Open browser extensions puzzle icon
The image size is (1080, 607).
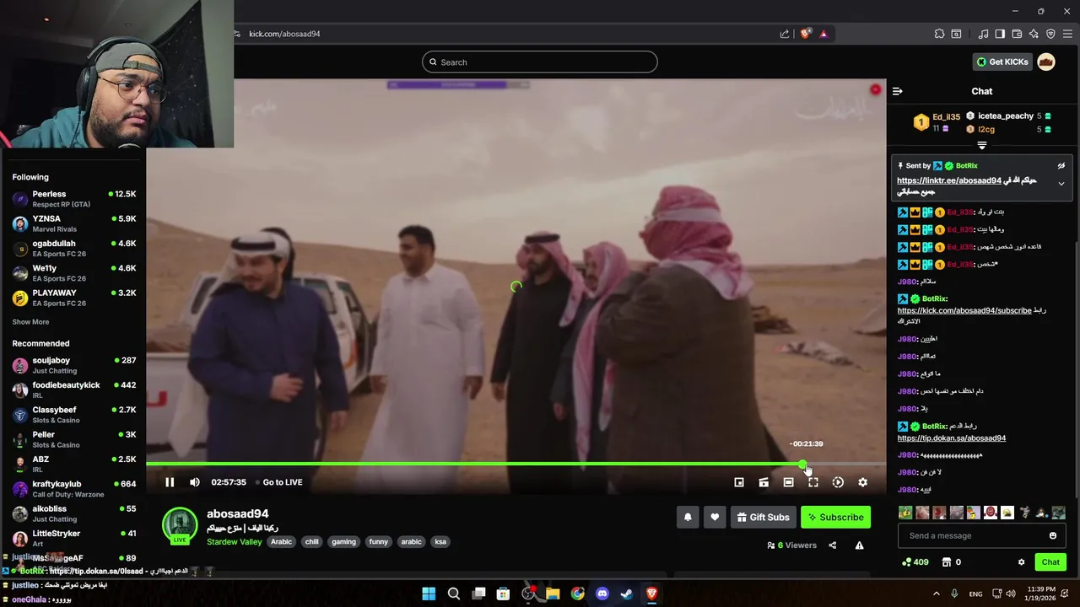click(939, 34)
